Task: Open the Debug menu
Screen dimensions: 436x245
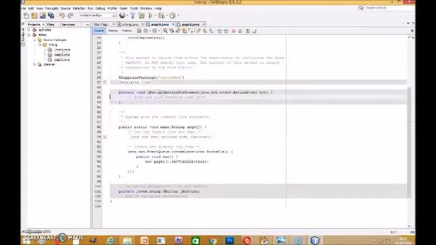Action: [x=100, y=8]
